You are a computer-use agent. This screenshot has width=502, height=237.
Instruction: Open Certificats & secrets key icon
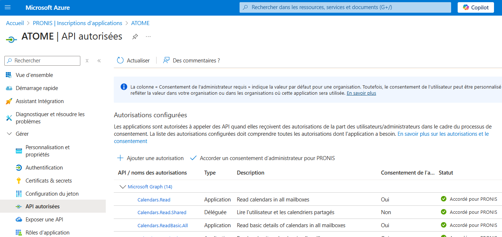coord(19,181)
